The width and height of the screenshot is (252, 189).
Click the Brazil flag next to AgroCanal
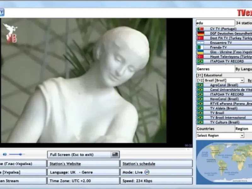200,85
